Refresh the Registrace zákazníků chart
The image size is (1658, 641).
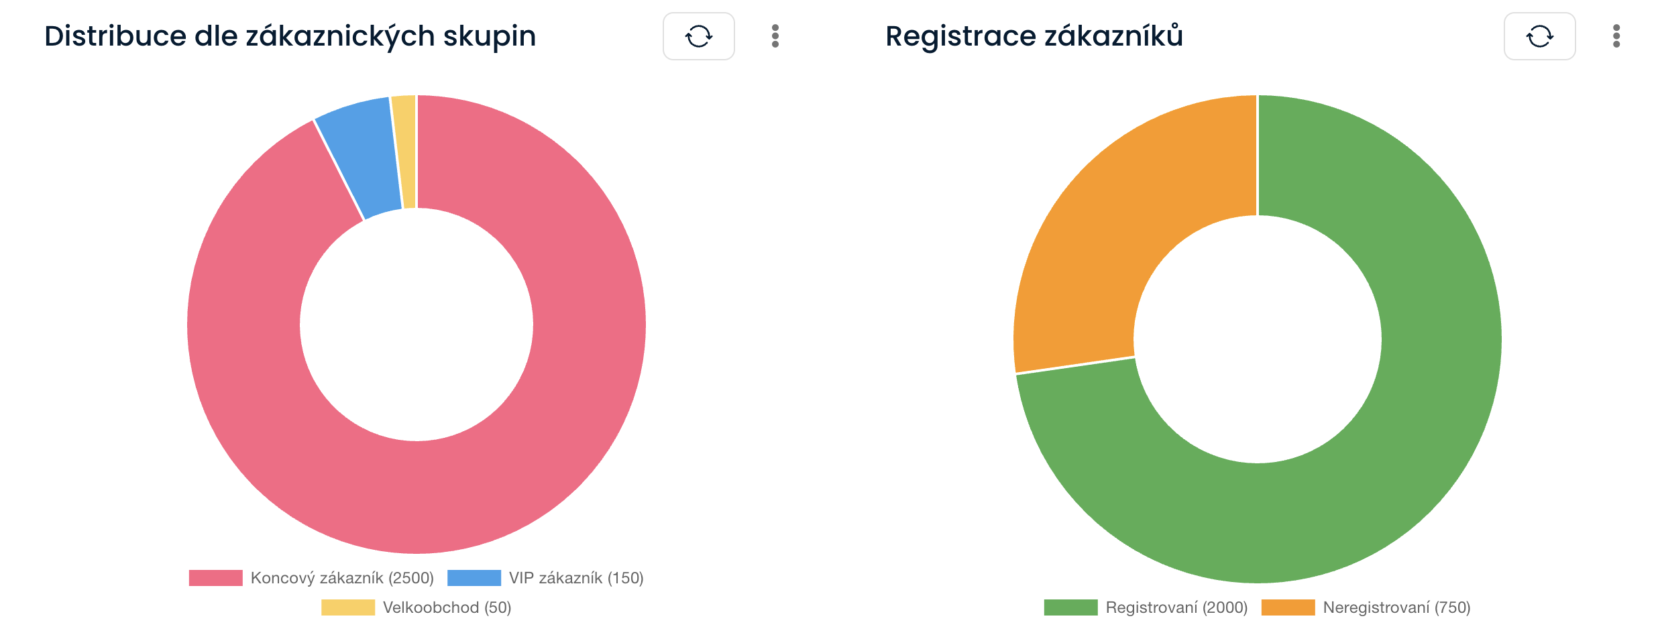[1539, 36]
